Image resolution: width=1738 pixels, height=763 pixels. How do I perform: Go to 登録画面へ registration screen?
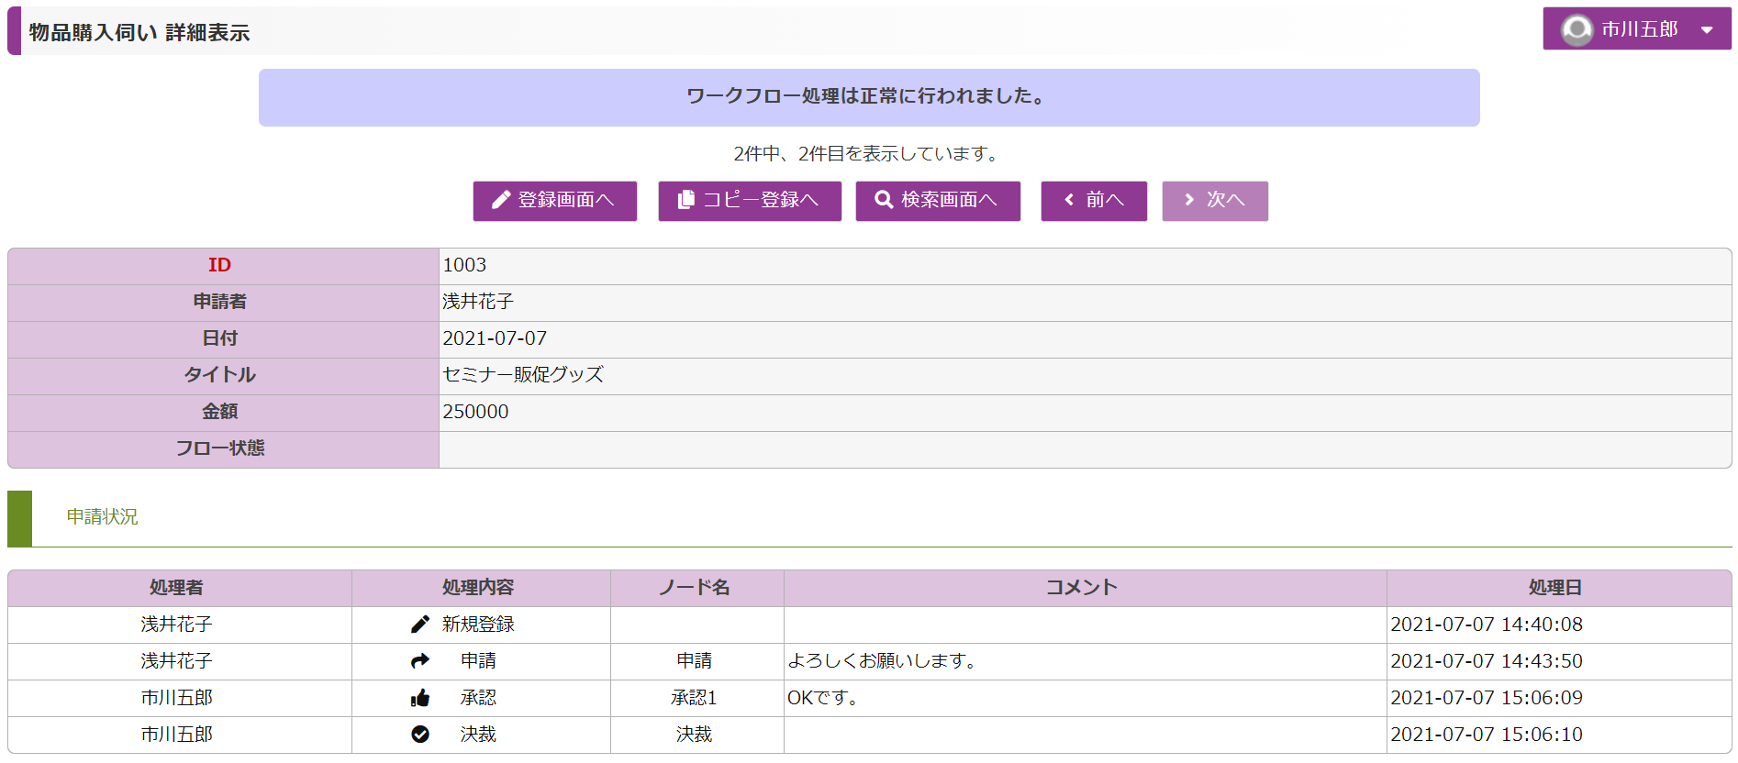(555, 201)
